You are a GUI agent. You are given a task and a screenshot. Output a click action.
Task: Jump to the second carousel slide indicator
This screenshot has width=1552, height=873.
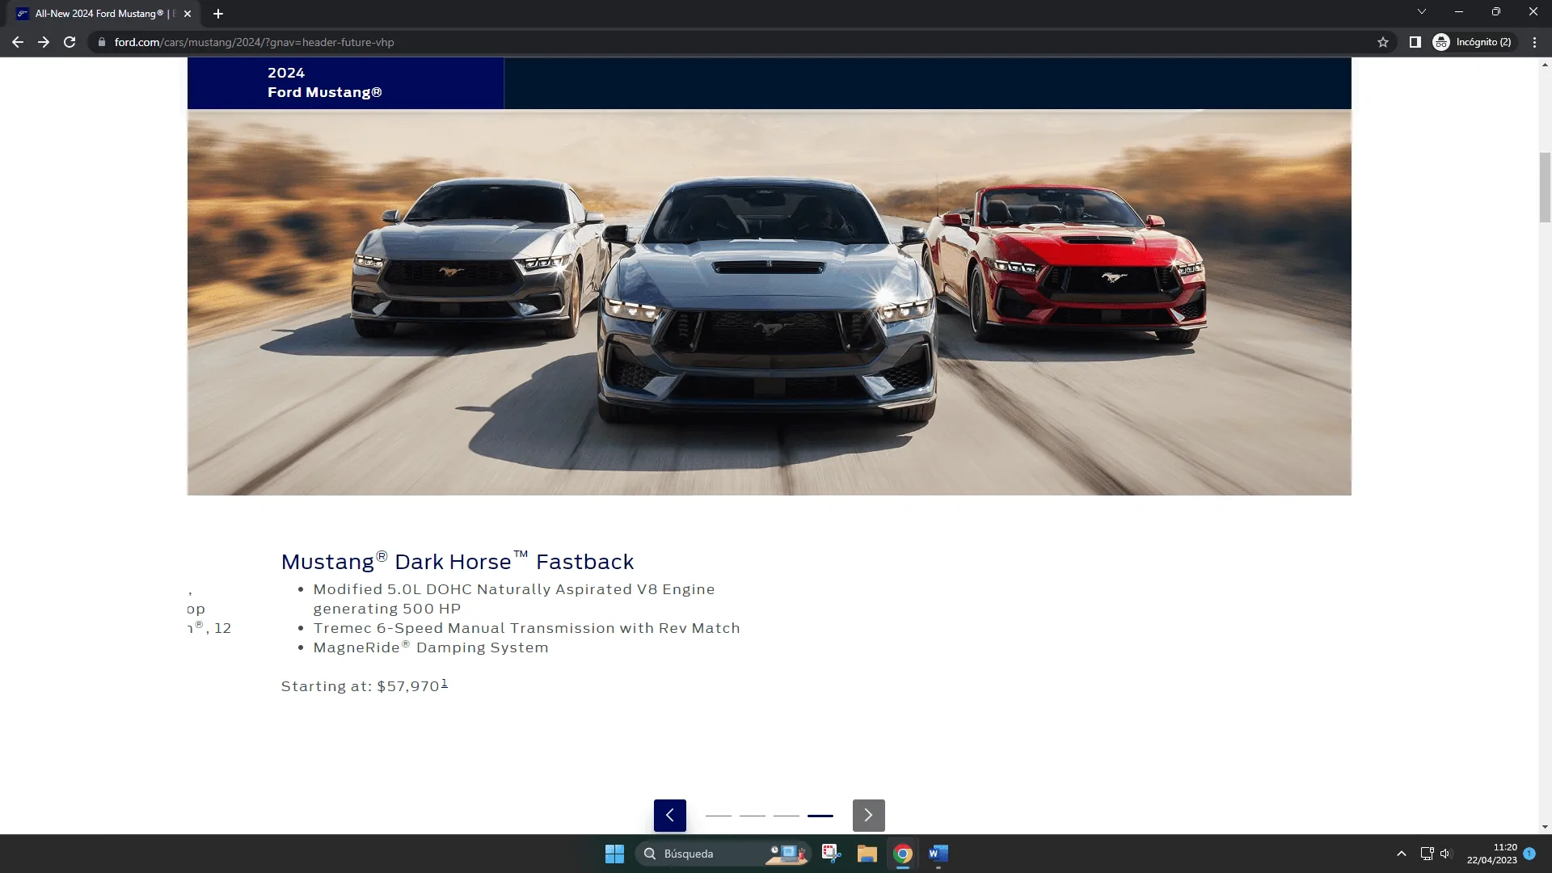point(753,816)
